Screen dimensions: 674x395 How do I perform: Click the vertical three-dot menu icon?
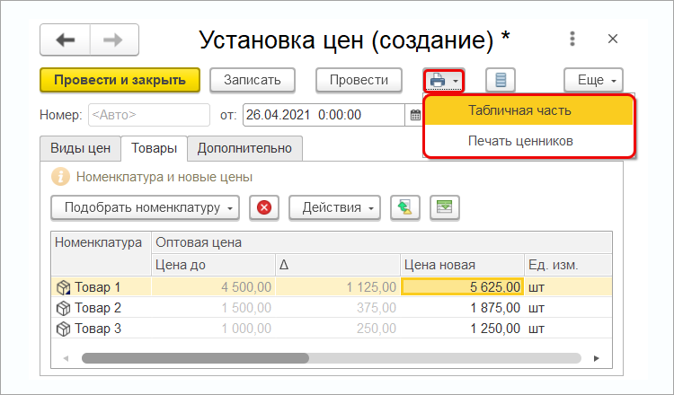click(x=572, y=39)
